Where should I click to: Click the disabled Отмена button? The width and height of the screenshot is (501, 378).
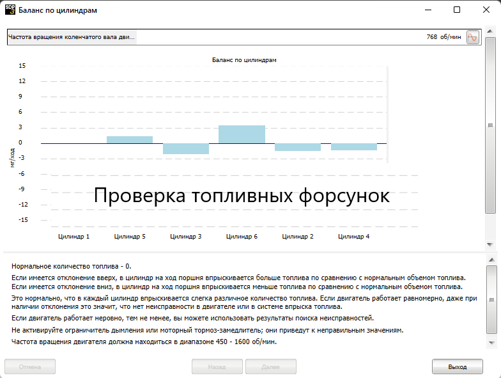[30, 366]
